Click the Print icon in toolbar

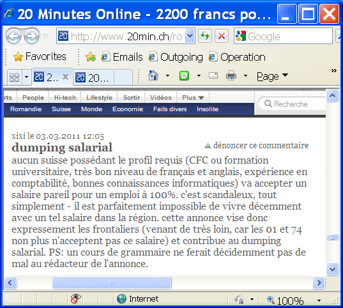[231, 76]
